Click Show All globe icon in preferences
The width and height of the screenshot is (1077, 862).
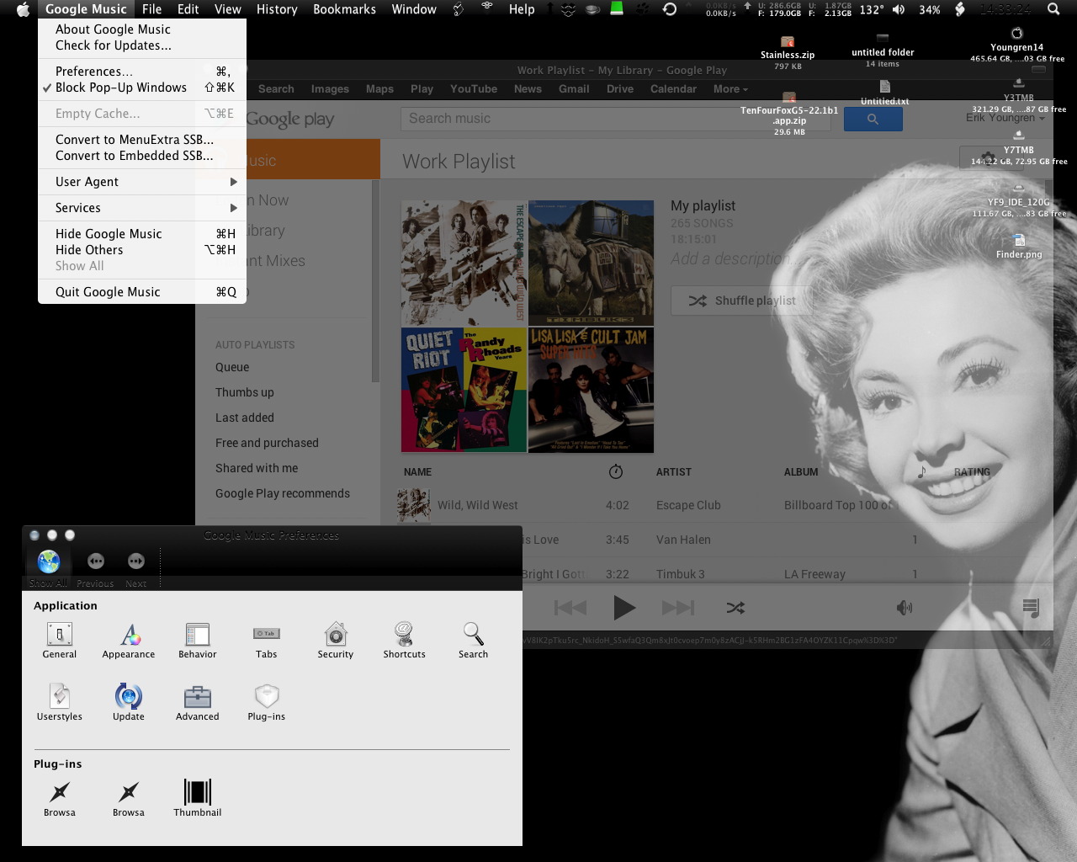click(49, 561)
